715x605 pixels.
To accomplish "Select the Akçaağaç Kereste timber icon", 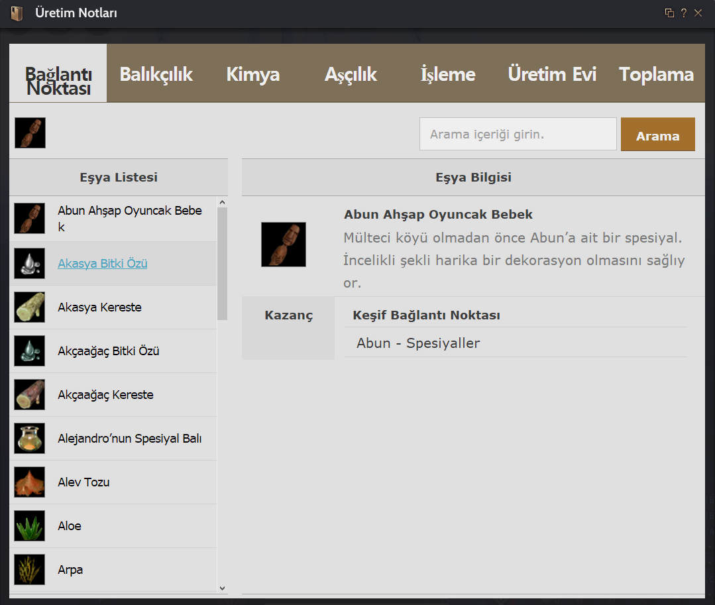I will (x=30, y=395).
